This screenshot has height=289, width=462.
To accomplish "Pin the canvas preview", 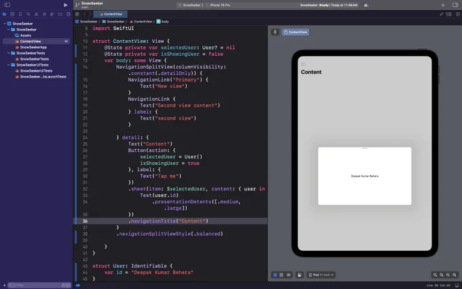I will pos(275,32).
